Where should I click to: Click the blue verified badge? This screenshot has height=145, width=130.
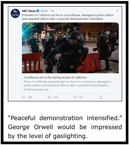click(x=38, y=11)
